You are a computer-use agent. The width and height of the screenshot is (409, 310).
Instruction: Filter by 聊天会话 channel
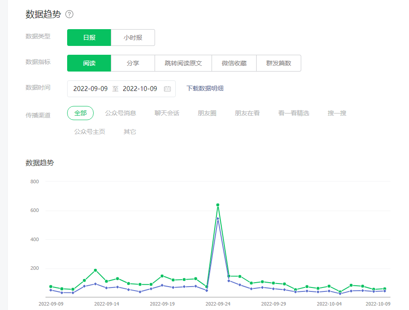[167, 113]
